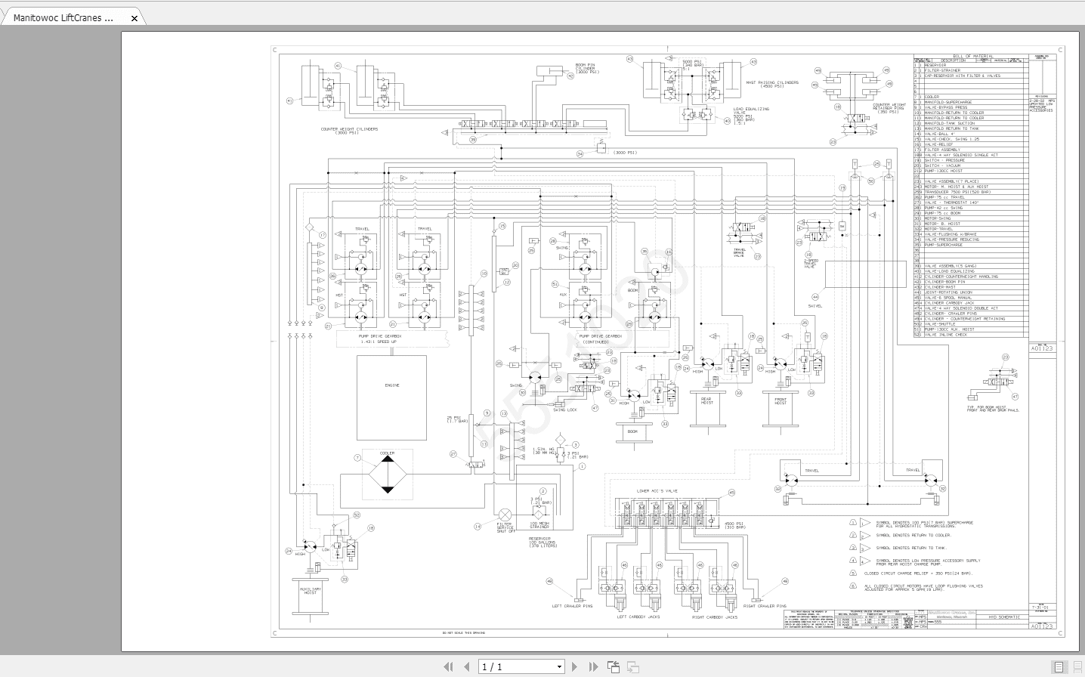1085x677 pixels.
Task: Click the COOLER symbol on the diagram
Action: click(388, 472)
